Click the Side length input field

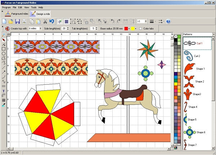(x=64, y=28)
